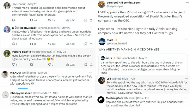
Task: Reply to the JJ (inactive busy) tweet
Action: click(13, 44)
